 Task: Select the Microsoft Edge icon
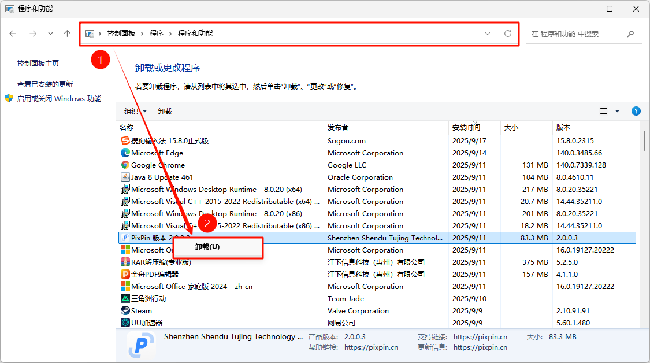tap(125, 153)
